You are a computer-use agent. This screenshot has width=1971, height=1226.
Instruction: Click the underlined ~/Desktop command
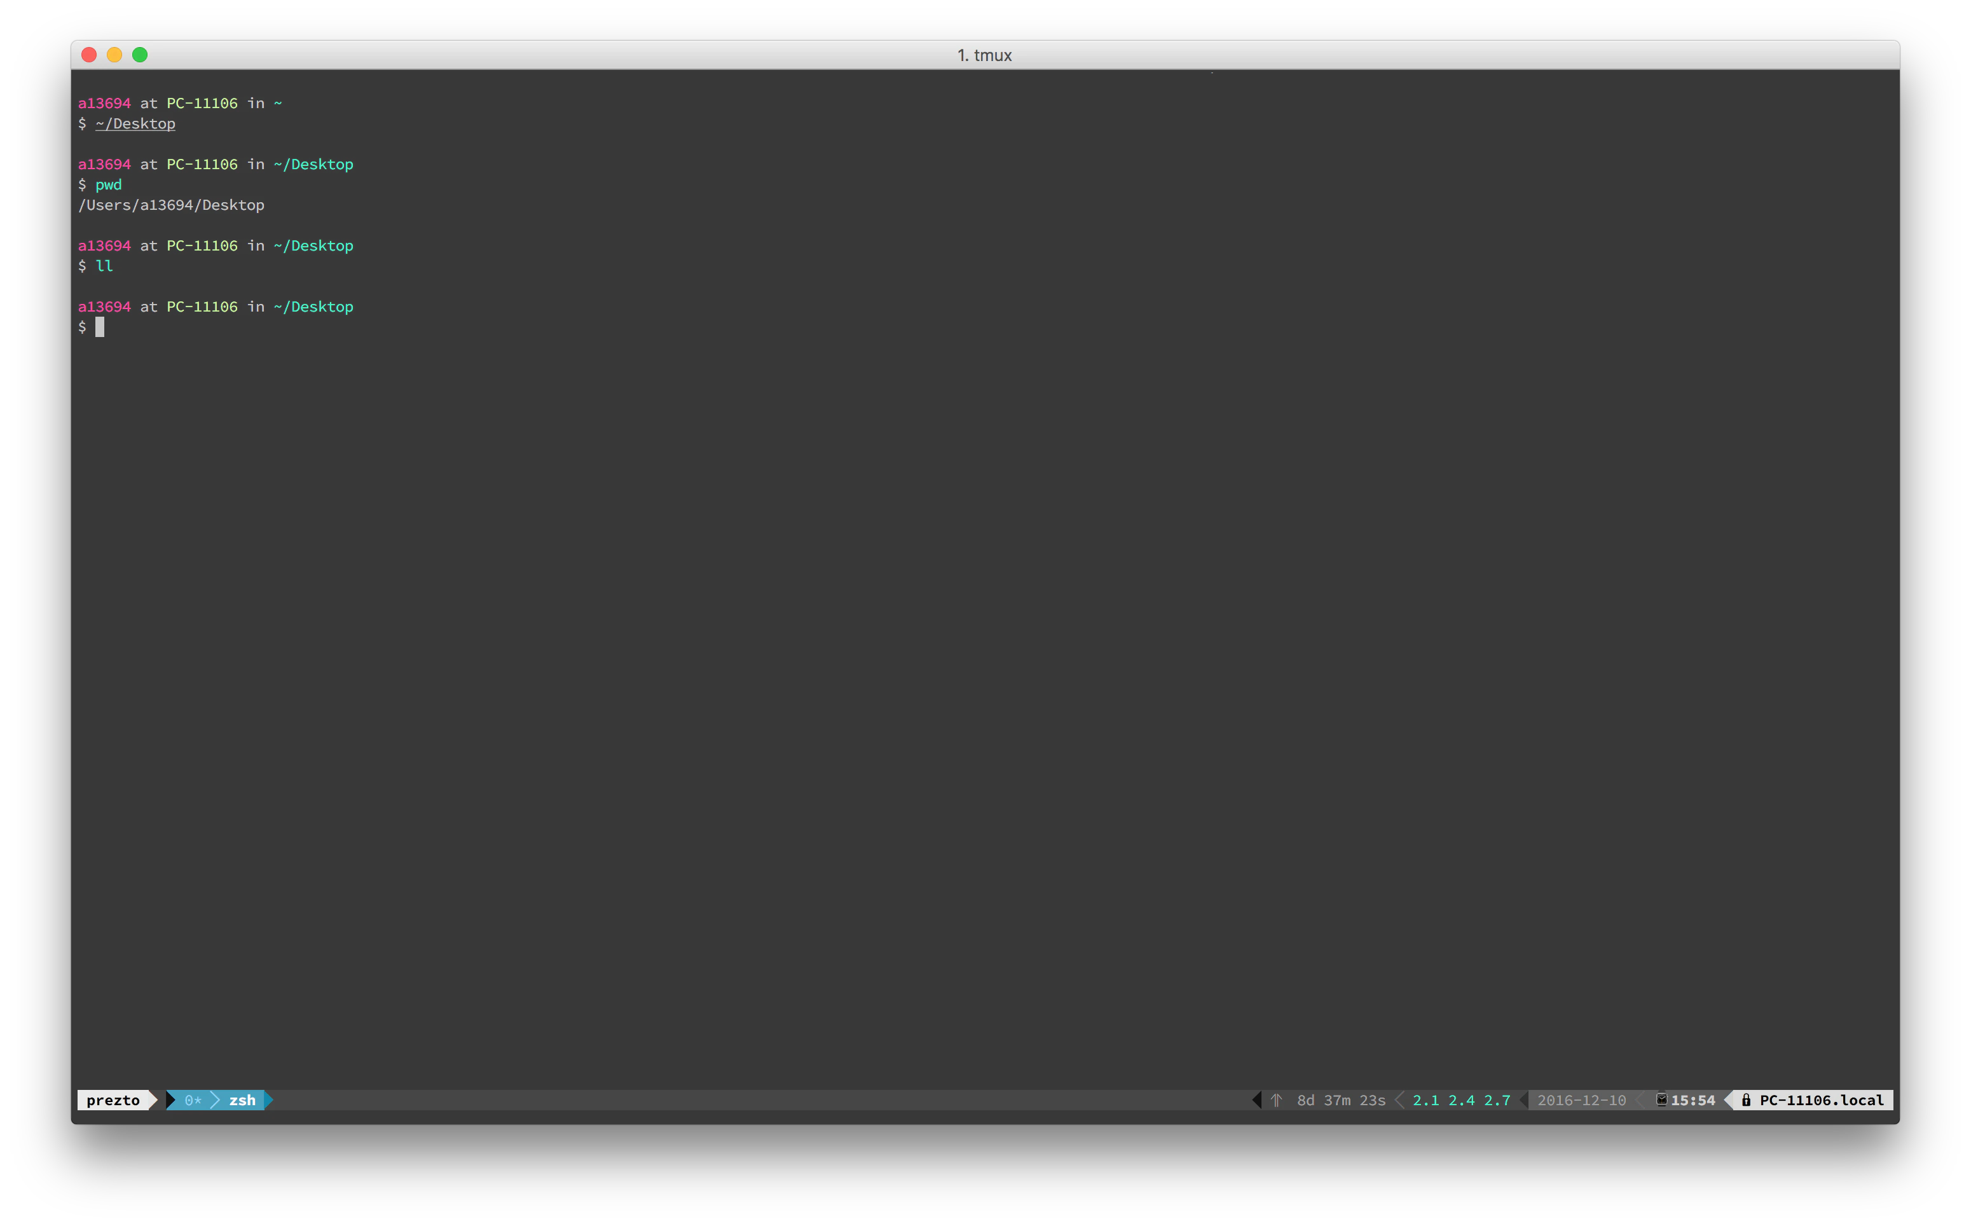point(135,123)
